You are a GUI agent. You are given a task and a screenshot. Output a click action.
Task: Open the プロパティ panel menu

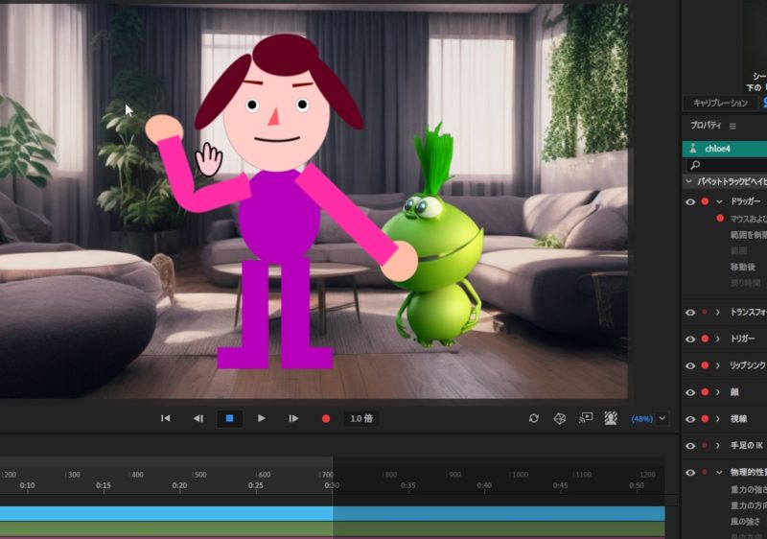point(733,126)
